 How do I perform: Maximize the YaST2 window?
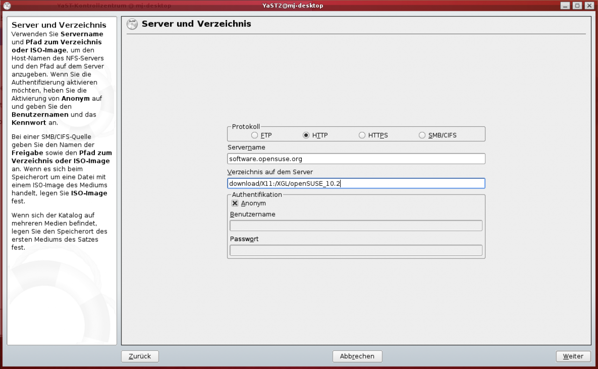click(577, 6)
